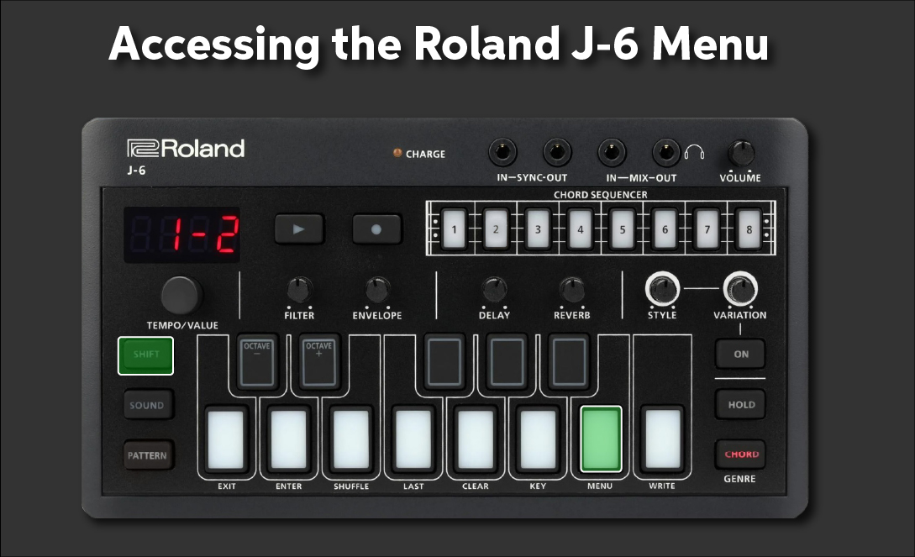Tap the OCTAVE + key

[x=319, y=361]
